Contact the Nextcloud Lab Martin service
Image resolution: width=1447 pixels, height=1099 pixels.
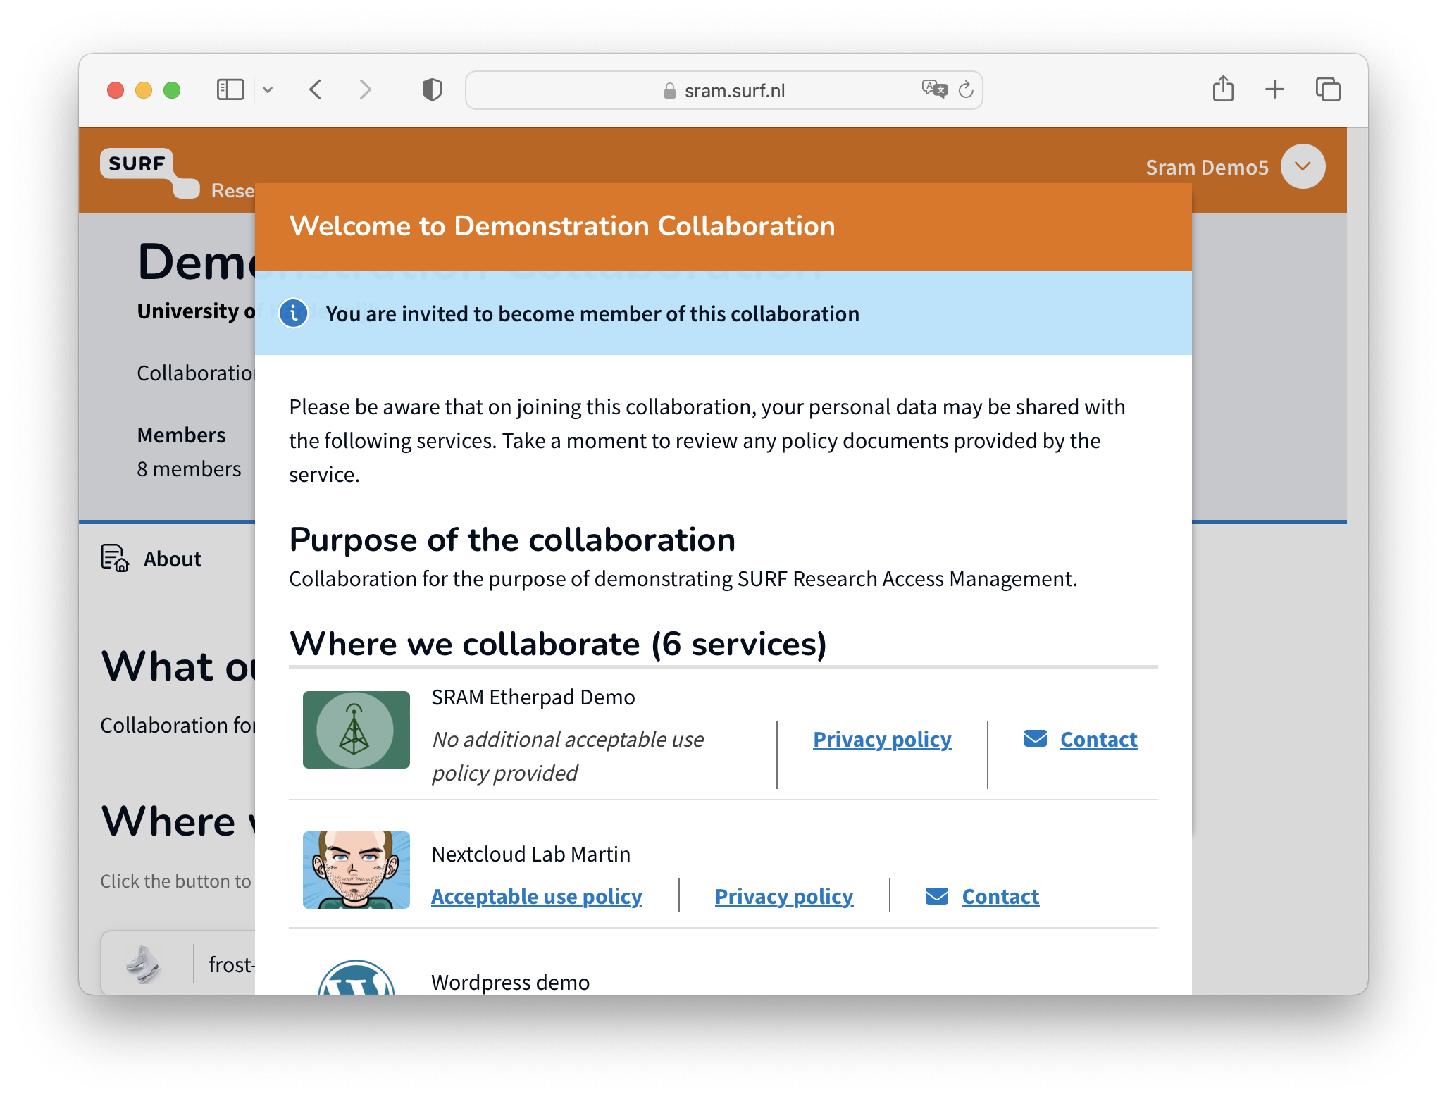click(1000, 896)
